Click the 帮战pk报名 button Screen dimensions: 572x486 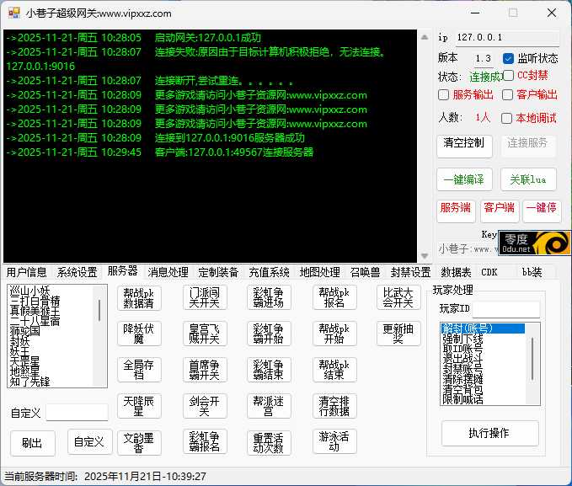[334, 297]
